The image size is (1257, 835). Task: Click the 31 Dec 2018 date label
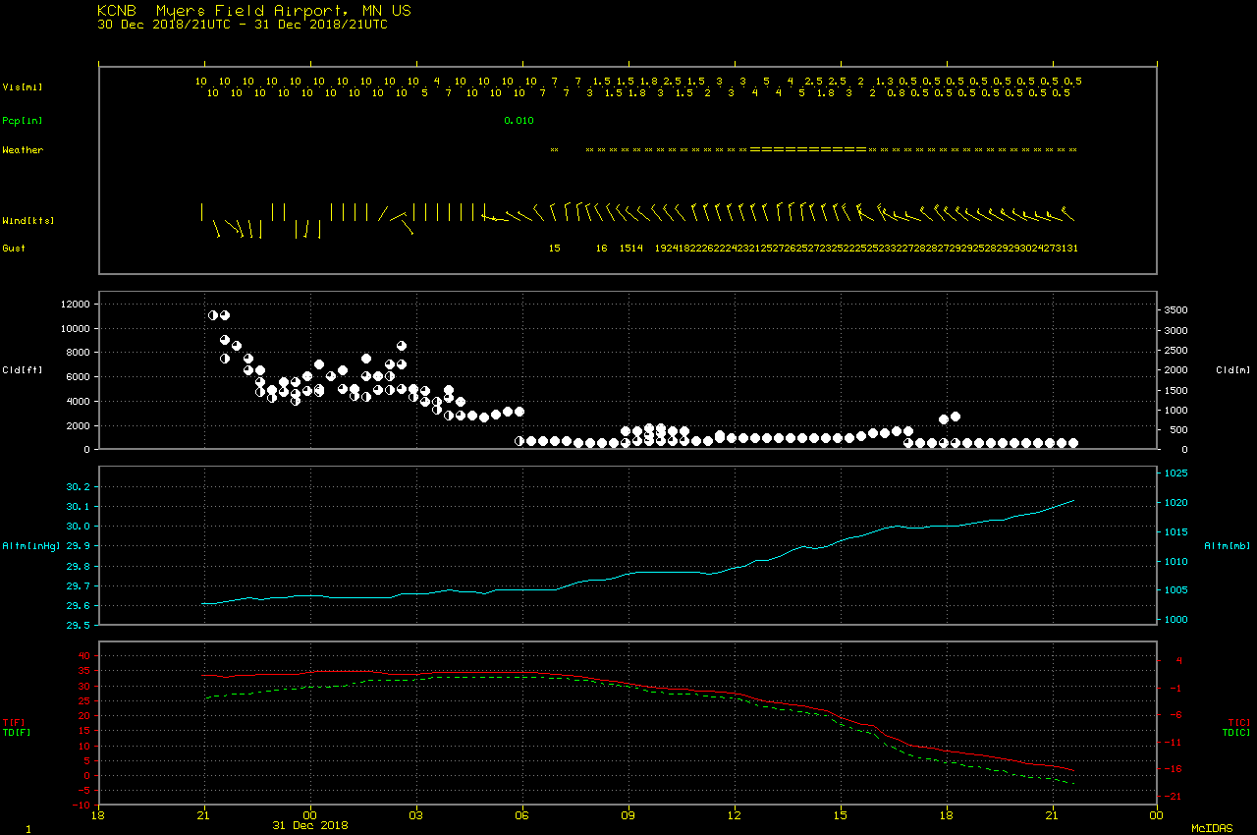310,825
